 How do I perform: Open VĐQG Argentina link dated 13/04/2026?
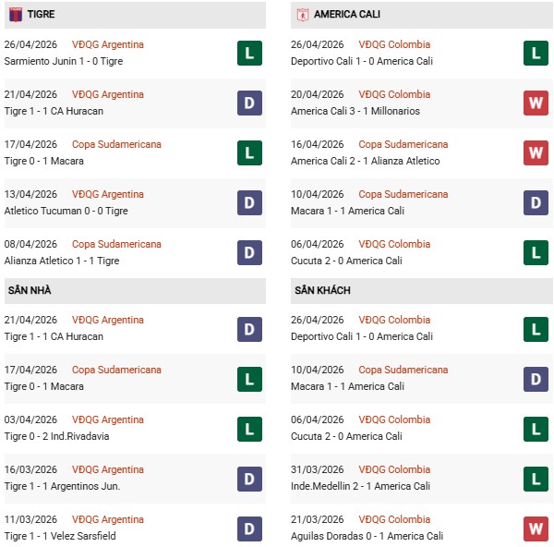(x=108, y=194)
